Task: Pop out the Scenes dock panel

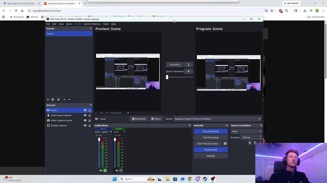Action: [91, 28]
